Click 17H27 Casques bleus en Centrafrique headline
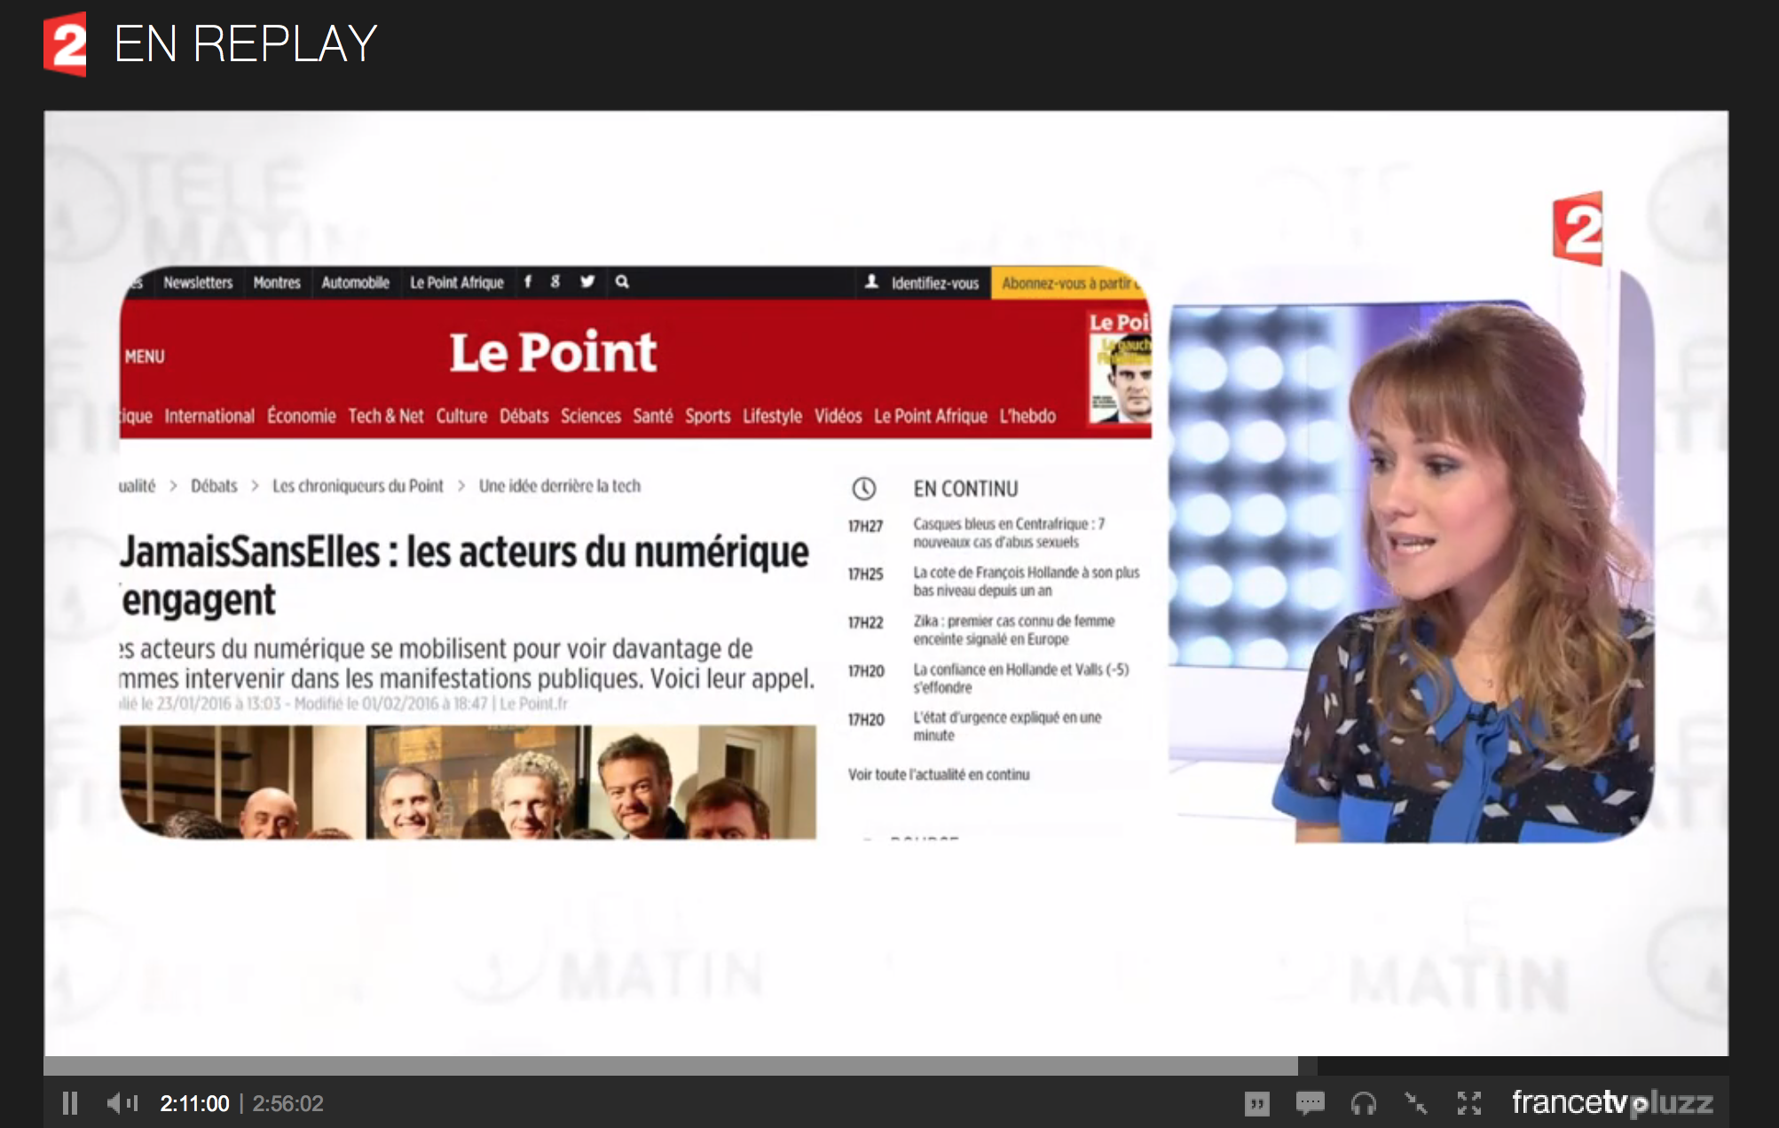 [1009, 533]
